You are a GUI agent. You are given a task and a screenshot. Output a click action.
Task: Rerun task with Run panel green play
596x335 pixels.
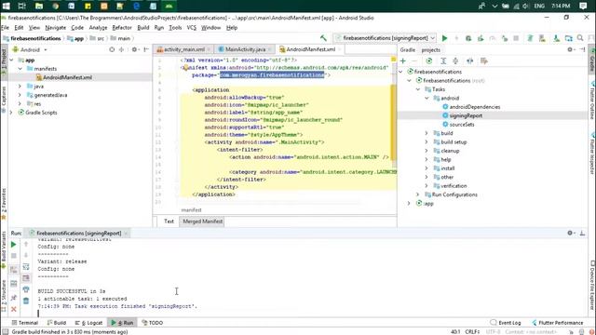[x=13, y=244]
